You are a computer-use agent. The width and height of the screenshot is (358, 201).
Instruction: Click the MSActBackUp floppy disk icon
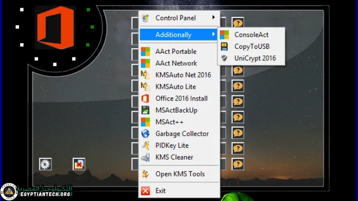click(146, 110)
